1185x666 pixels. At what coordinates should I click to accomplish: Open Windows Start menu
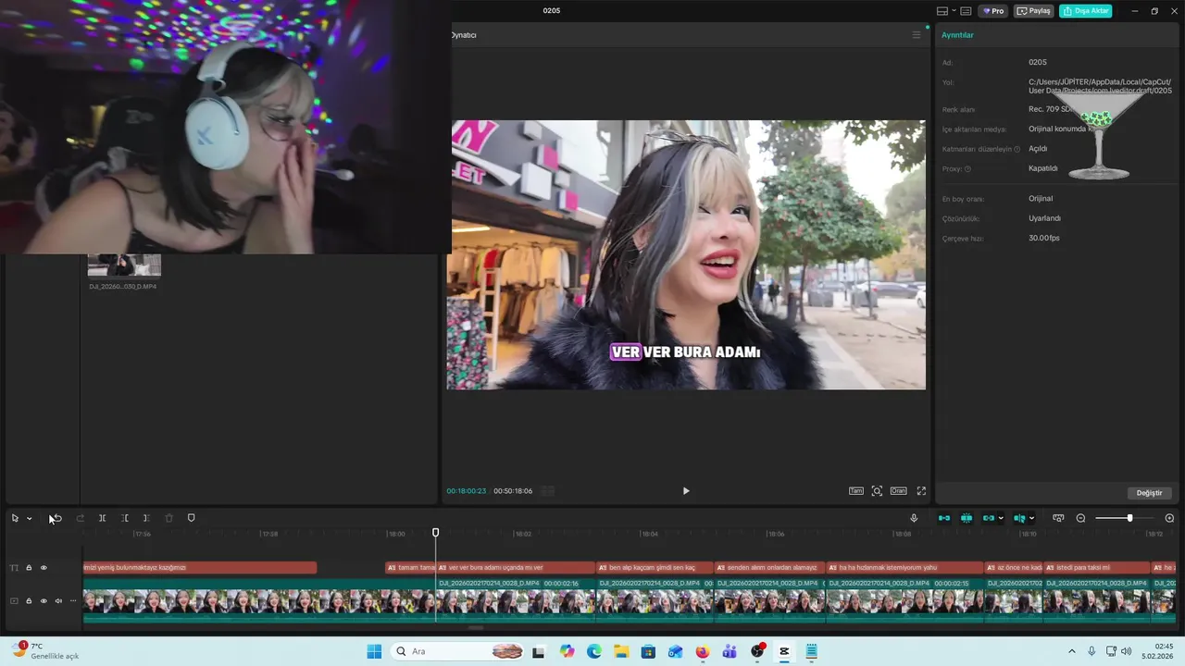tap(374, 651)
